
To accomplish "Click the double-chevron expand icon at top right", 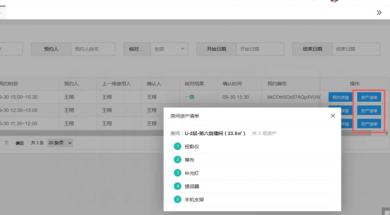I will (379, 13).
